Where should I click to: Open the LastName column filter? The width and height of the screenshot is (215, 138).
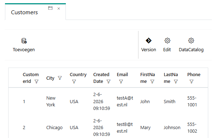176,81
